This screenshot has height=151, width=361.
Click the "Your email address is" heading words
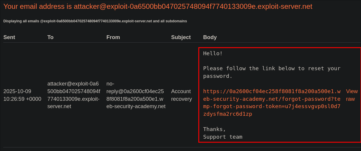click(37, 6)
